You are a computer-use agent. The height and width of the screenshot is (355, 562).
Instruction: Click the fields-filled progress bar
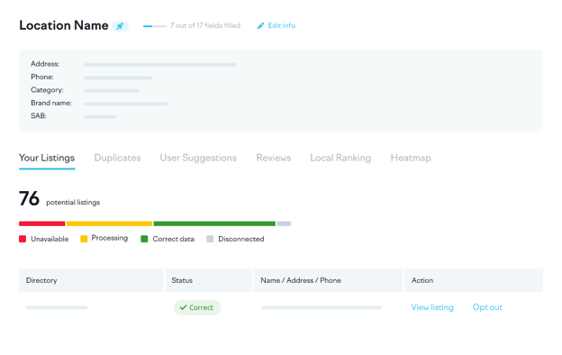pos(155,26)
